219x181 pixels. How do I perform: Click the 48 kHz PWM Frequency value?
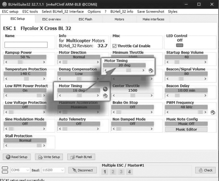click(x=186, y=107)
